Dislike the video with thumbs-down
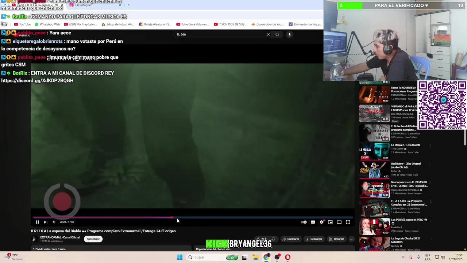 (x=273, y=239)
